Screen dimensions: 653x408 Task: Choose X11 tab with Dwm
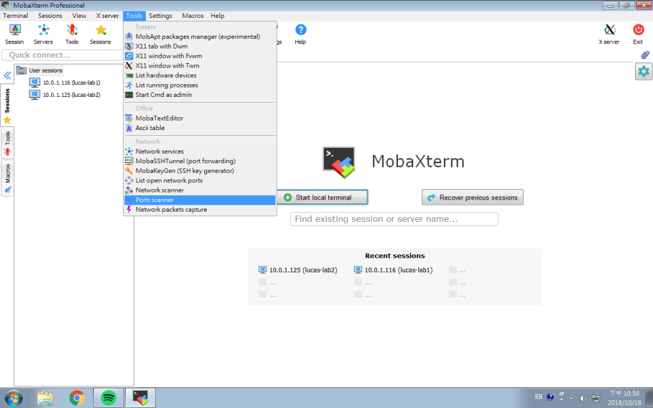point(200,46)
